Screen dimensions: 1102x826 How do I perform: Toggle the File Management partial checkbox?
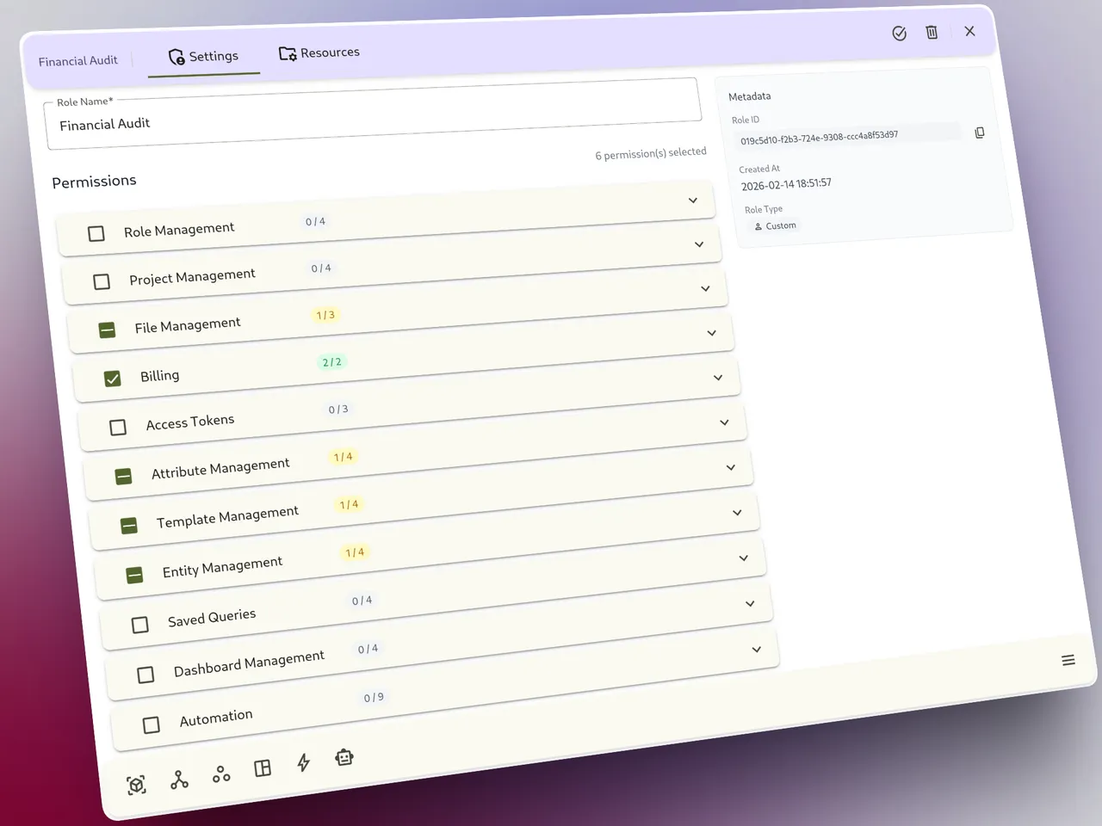(107, 330)
